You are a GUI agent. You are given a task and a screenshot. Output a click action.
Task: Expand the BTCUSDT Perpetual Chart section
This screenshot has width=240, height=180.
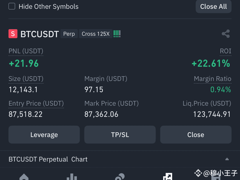point(120,159)
